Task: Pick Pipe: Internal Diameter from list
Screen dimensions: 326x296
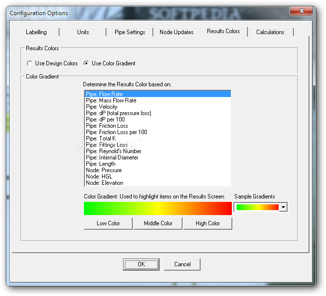Action: tap(158, 158)
